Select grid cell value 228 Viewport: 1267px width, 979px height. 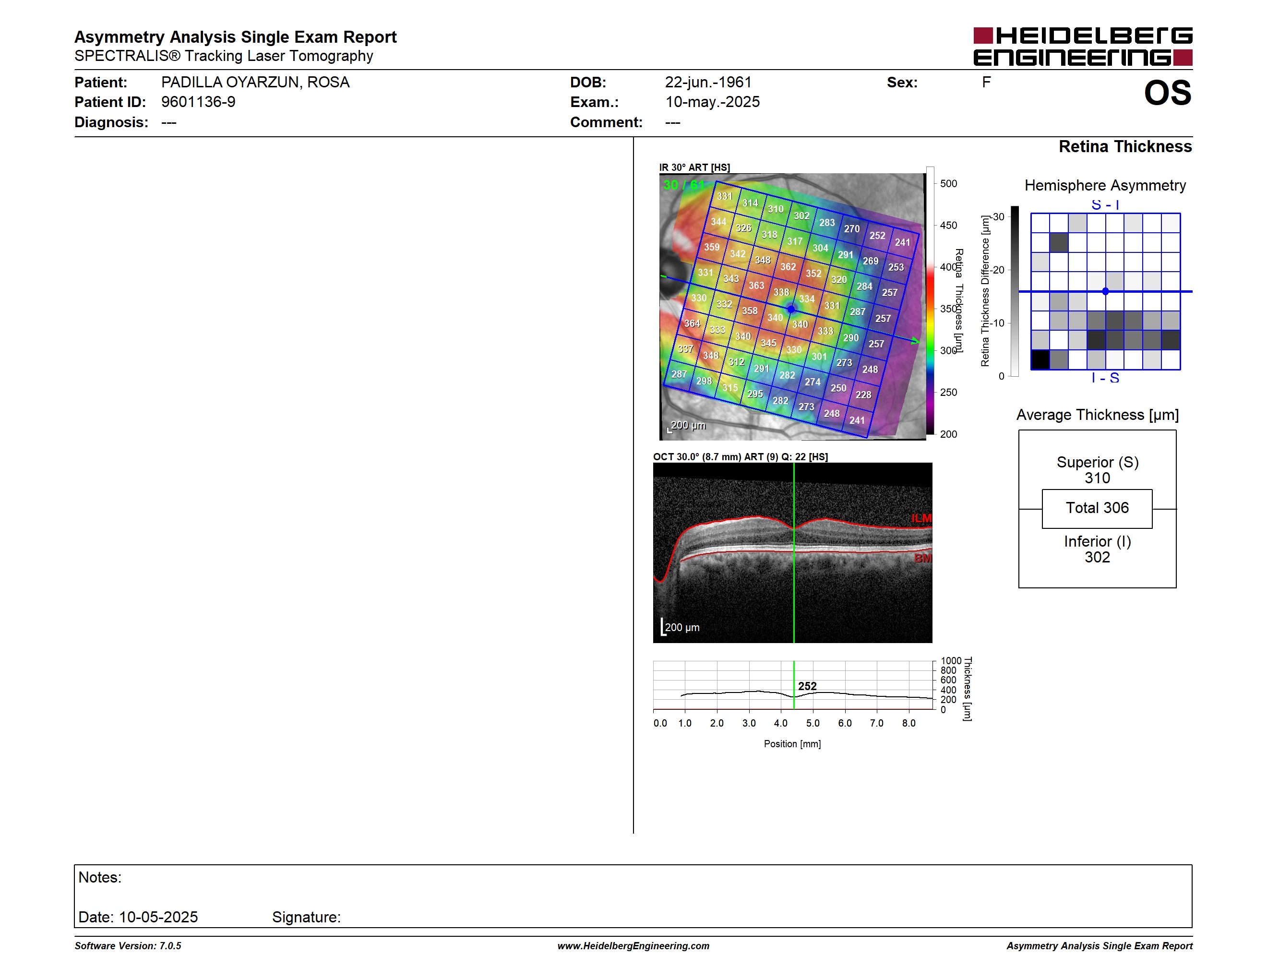[863, 395]
